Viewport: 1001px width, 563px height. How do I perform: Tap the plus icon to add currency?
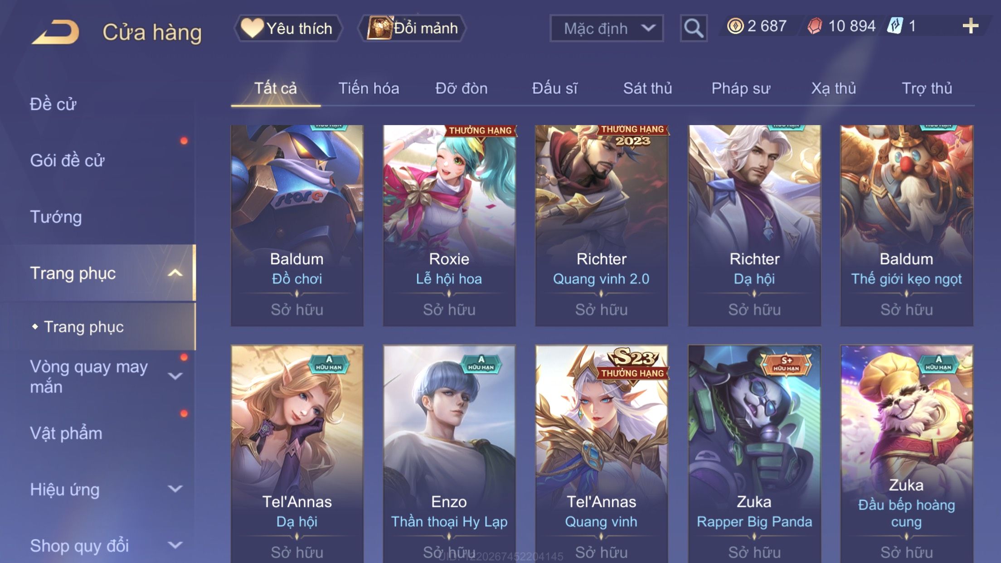[x=970, y=26]
